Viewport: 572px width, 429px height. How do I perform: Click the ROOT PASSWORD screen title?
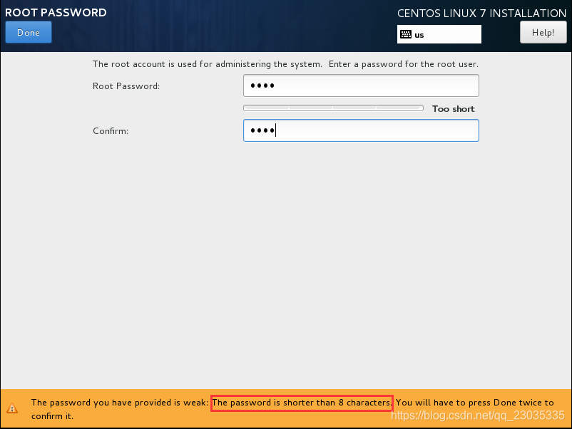56,12
